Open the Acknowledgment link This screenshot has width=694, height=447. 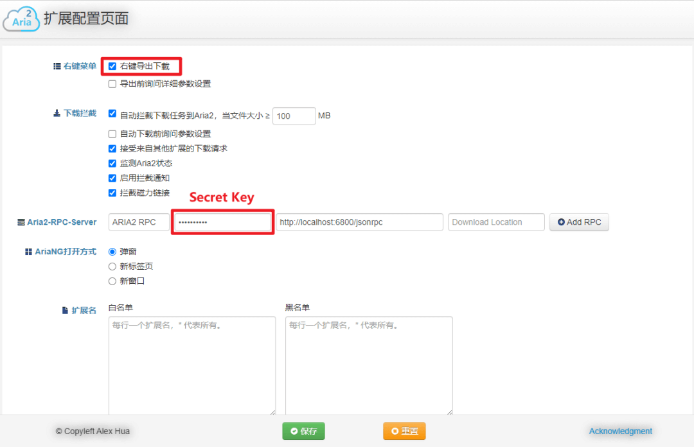(x=620, y=431)
